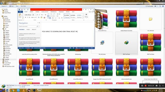Screen dimensions: 165x92
Task: Pause the screen recording
Action: [x=142, y=86]
